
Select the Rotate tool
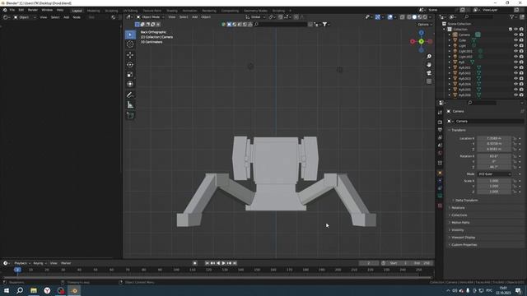[130, 65]
